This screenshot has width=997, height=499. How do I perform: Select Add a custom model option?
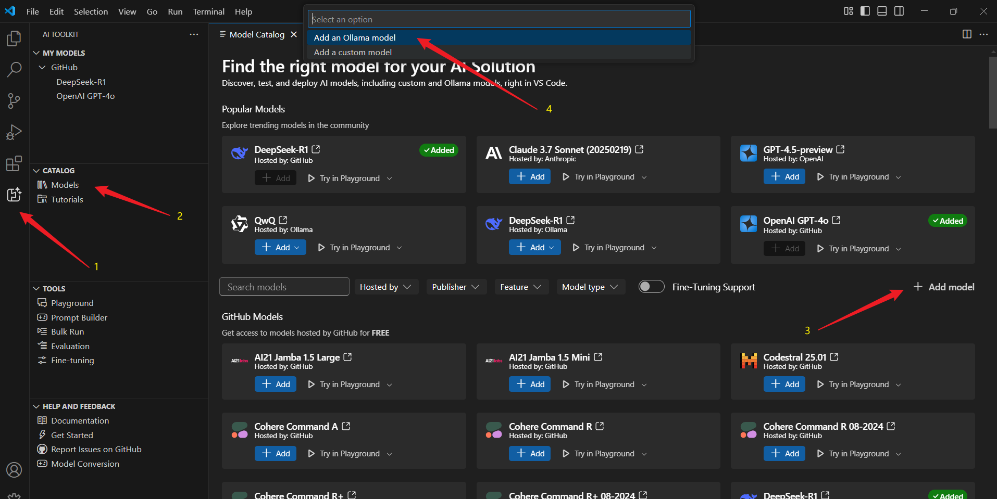(499, 52)
